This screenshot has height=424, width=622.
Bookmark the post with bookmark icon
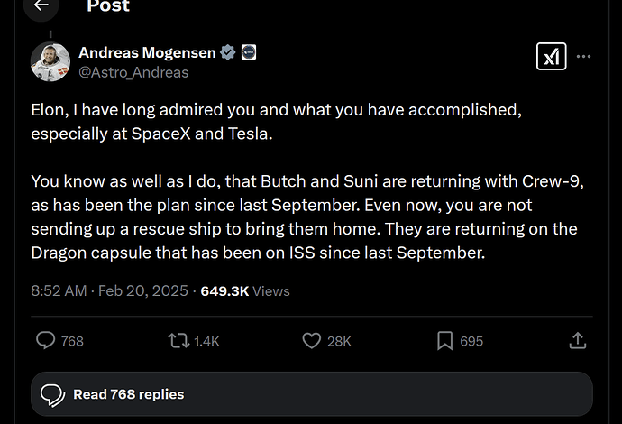(x=444, y=341)
